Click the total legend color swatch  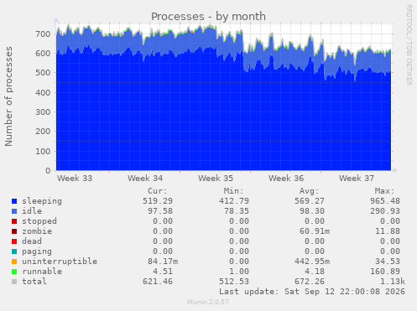(14, 282)
